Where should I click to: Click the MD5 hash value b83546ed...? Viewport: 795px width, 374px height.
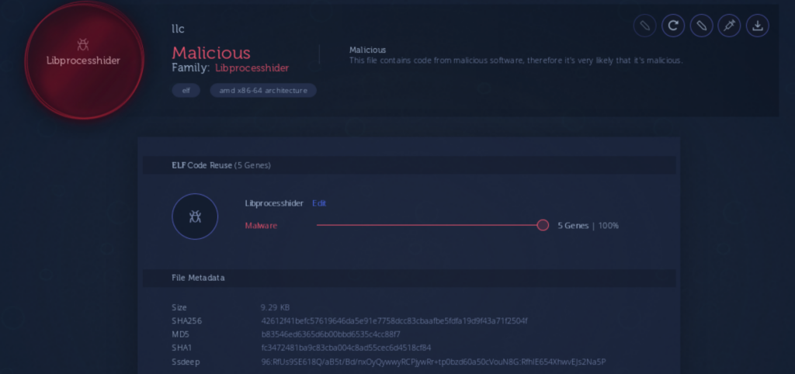coord(331,334)
